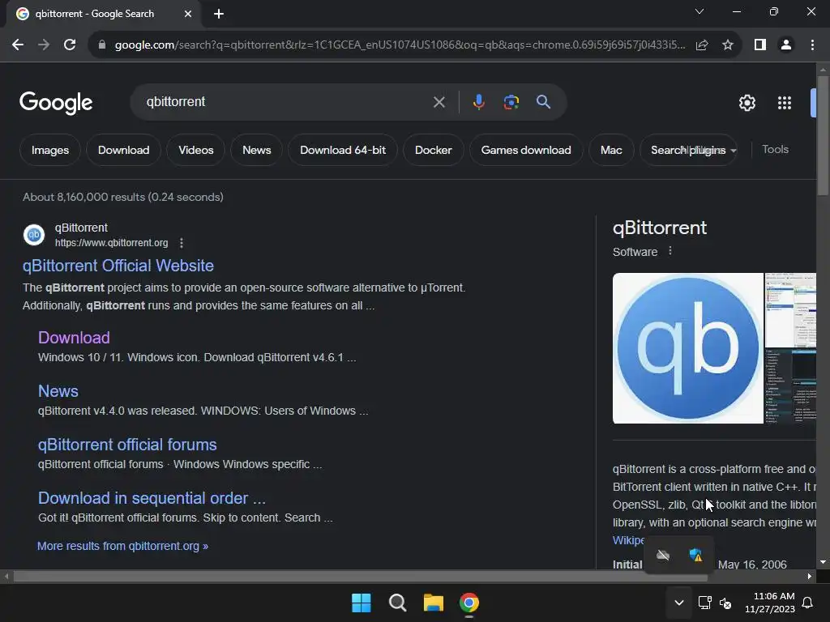
Task: Open the notifications bell
Action: (x=808, y=603)
